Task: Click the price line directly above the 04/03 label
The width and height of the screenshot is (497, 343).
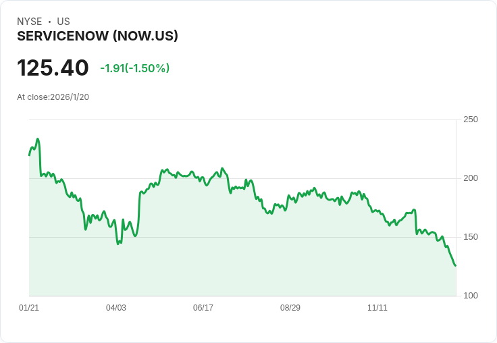Action: click(116, 232)
